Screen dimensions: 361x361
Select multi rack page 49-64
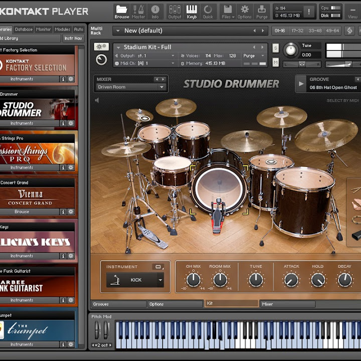(332, 31)
